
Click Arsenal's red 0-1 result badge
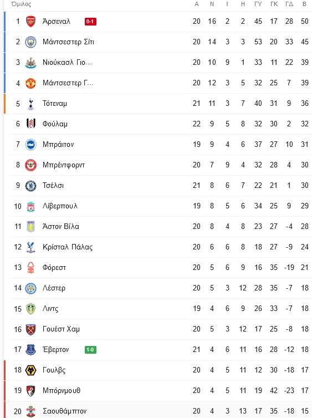[x=90, y=21]
